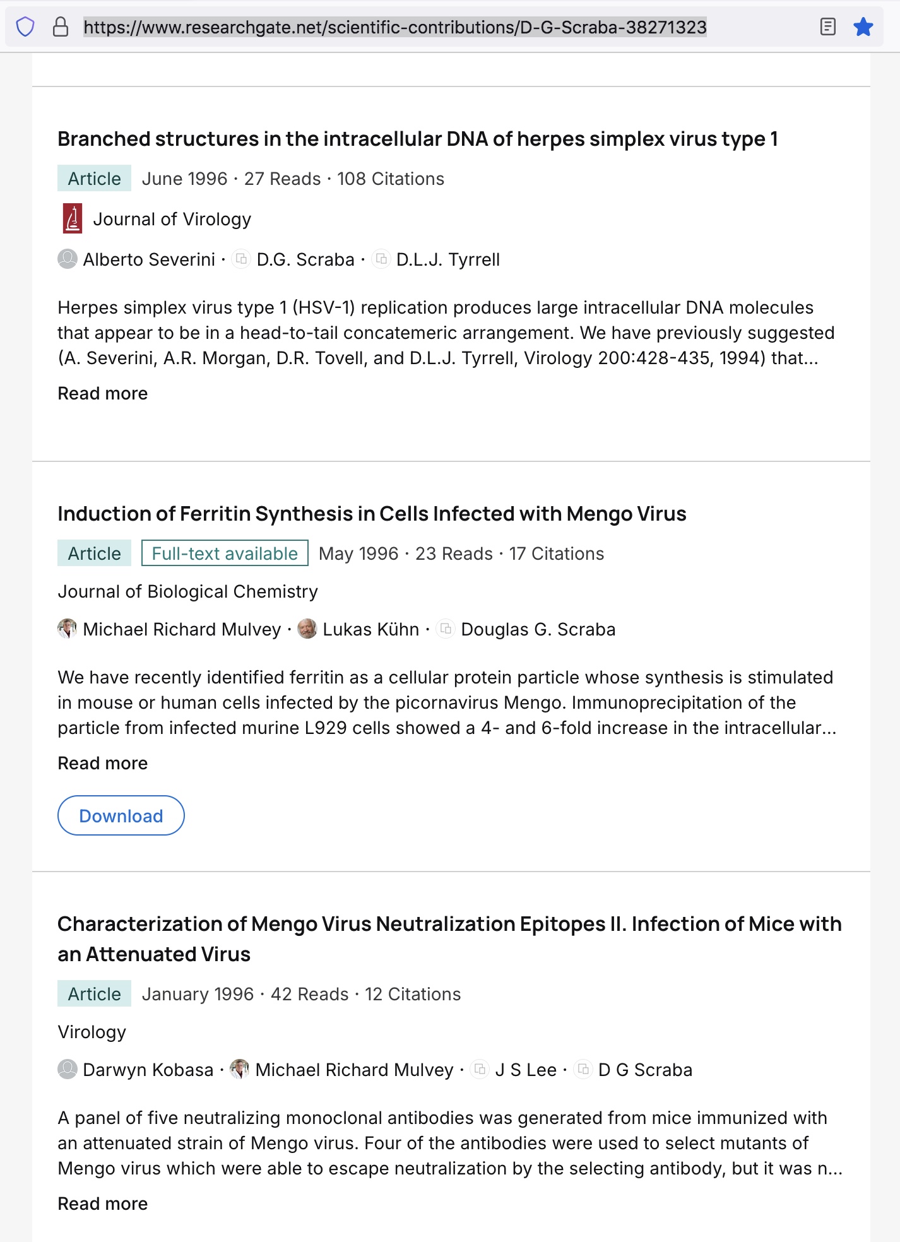Screen dimensions: 900x1242
Task: Open site security lock icon
Action: tap(61, 27)
